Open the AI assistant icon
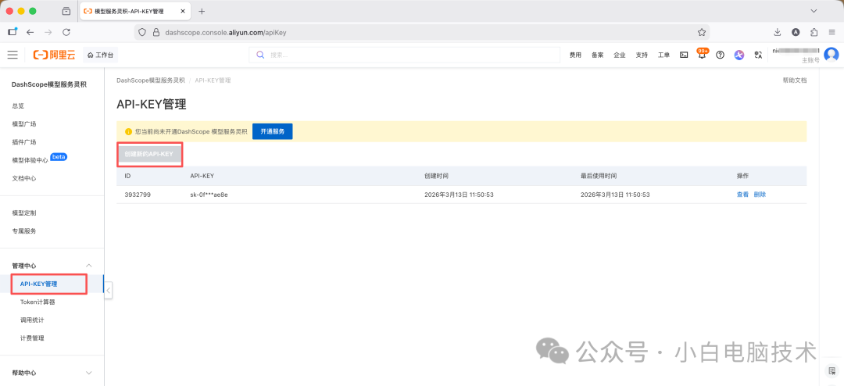 click(739, 55)
